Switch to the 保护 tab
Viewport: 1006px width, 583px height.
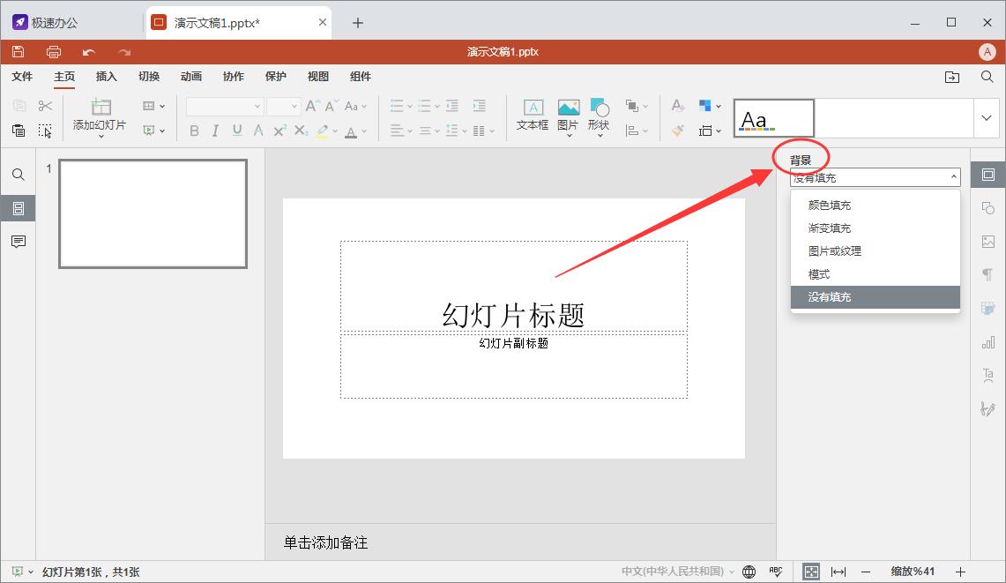[x=276, y=77]
